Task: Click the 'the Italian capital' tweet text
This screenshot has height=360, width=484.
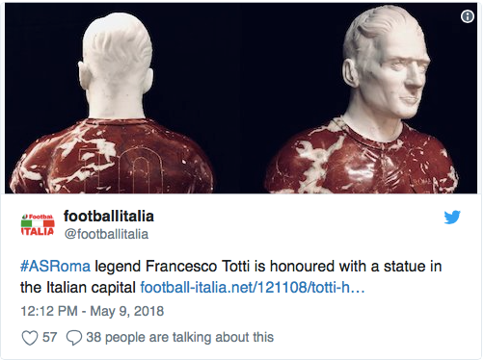Action: 78,287
